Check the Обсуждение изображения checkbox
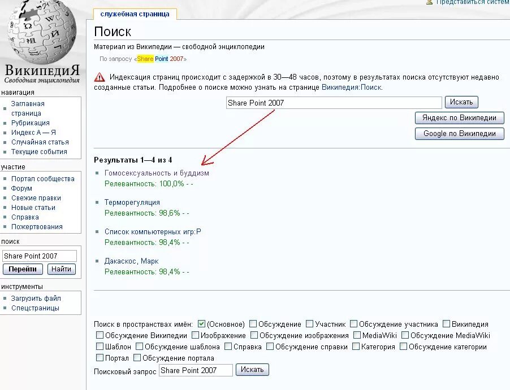The image size is (510, 390). point(254,335)
